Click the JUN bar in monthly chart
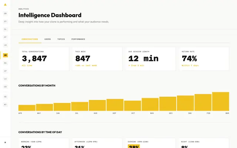The width and height of the screenshot is (237, 148). [x=62, y=107]
